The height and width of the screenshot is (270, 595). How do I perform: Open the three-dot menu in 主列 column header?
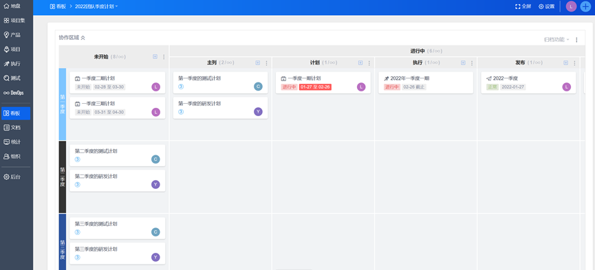(x=266, y=63)
